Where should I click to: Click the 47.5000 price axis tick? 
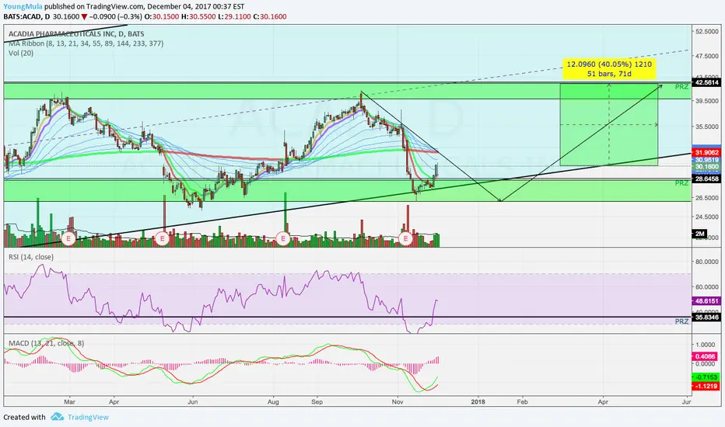coord(706,56)
